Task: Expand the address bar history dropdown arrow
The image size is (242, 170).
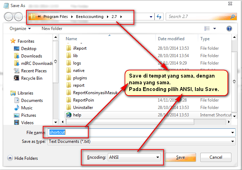Action: click(x=151, y=17)
